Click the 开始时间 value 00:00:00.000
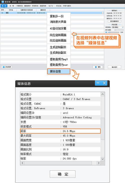125x183 pixels. coord(117,13)
